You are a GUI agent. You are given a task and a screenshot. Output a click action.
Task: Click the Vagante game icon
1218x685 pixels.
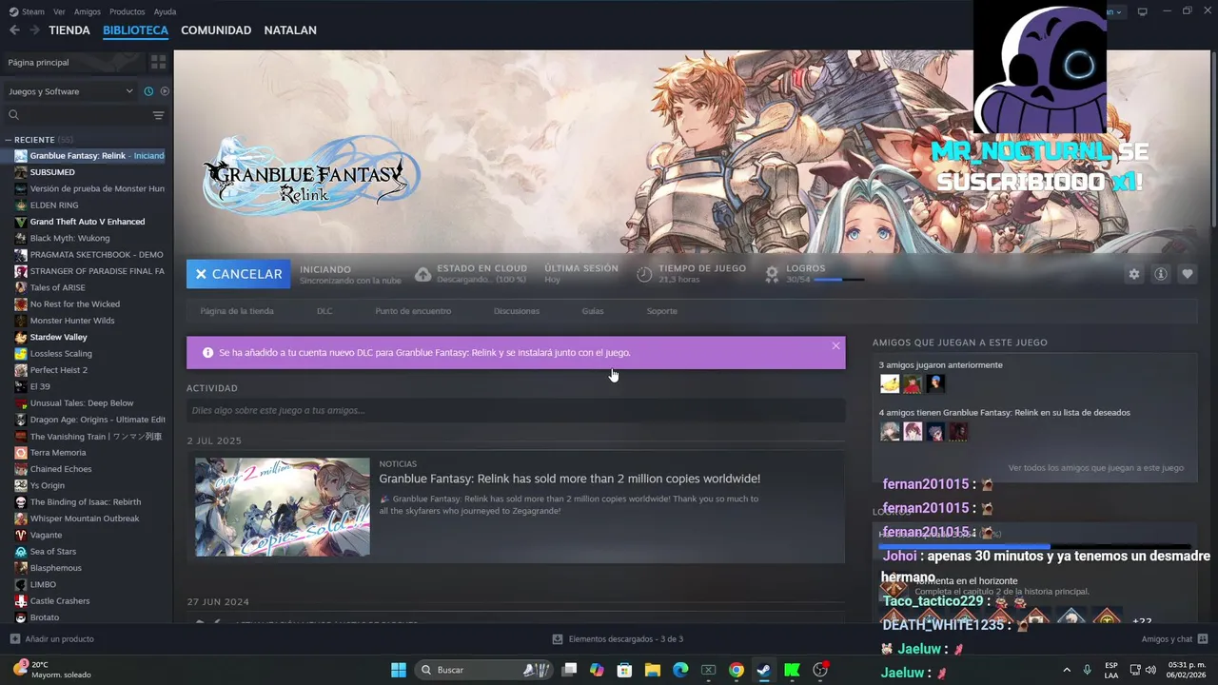[20, 535]
